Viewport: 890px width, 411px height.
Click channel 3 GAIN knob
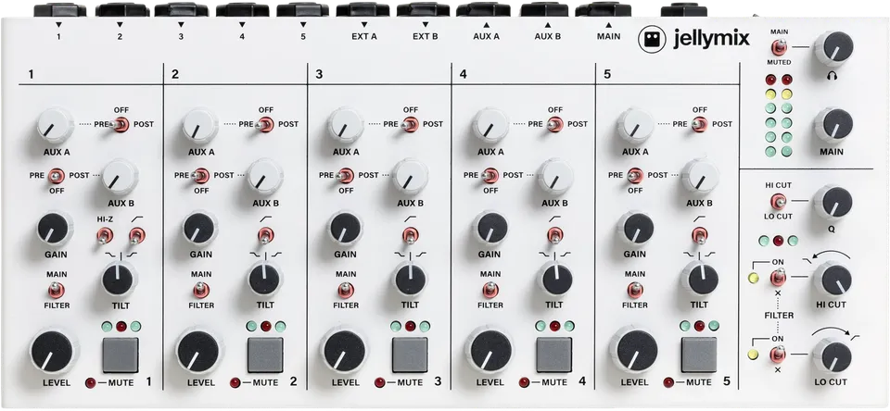[345, 229]
